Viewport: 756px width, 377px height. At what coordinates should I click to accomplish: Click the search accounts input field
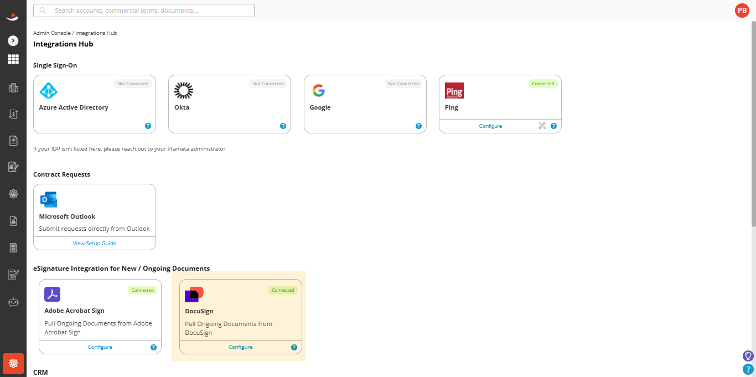(x=144, y=11)
